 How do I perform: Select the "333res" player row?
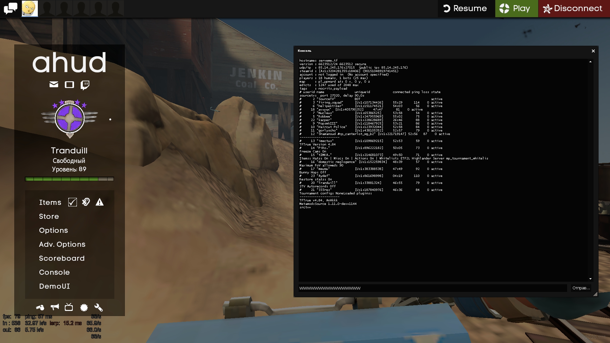click(x=371, y=190)
